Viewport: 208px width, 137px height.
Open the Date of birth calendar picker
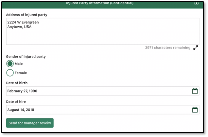click(x=195, y=91)
